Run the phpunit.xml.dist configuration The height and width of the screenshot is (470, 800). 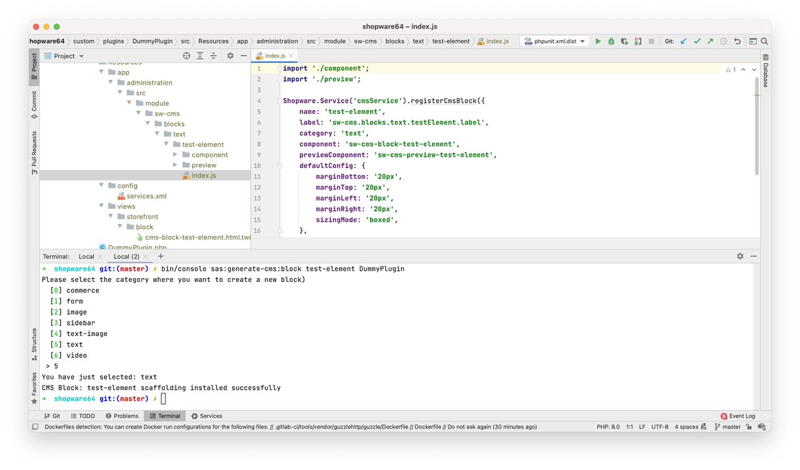click(x=598, y=41)
